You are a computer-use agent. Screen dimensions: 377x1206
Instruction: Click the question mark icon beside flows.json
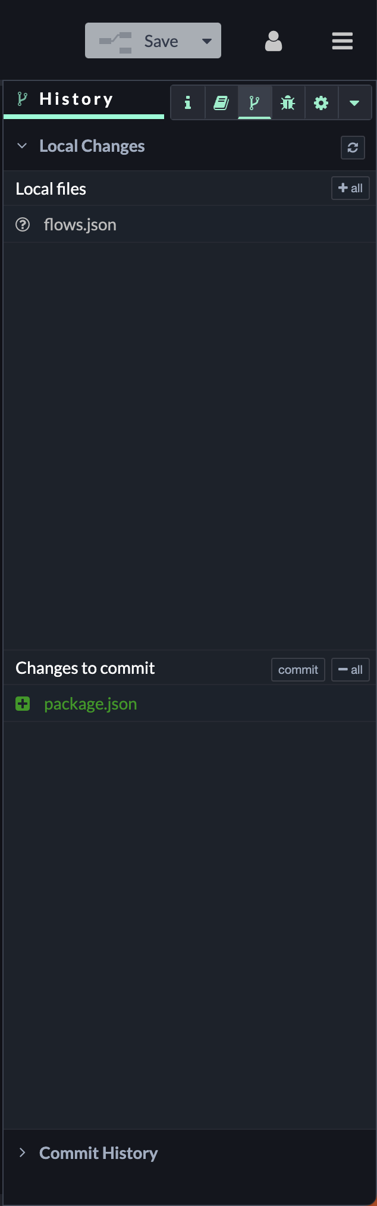click(x=23, y=224)
